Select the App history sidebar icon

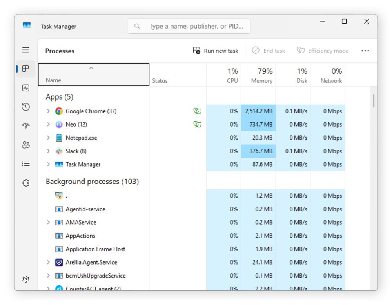[25, 107]
